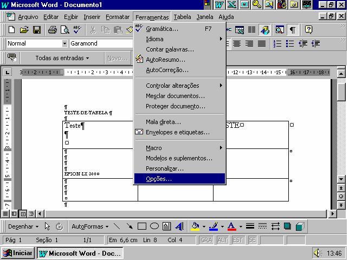Screen dimensions: 349x260
Task: Click the open folder icon
Action: click(x=24, y=30)
